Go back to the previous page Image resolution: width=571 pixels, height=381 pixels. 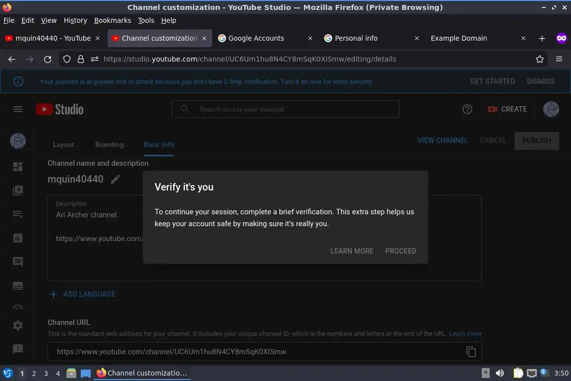click(x=12, y=59)
